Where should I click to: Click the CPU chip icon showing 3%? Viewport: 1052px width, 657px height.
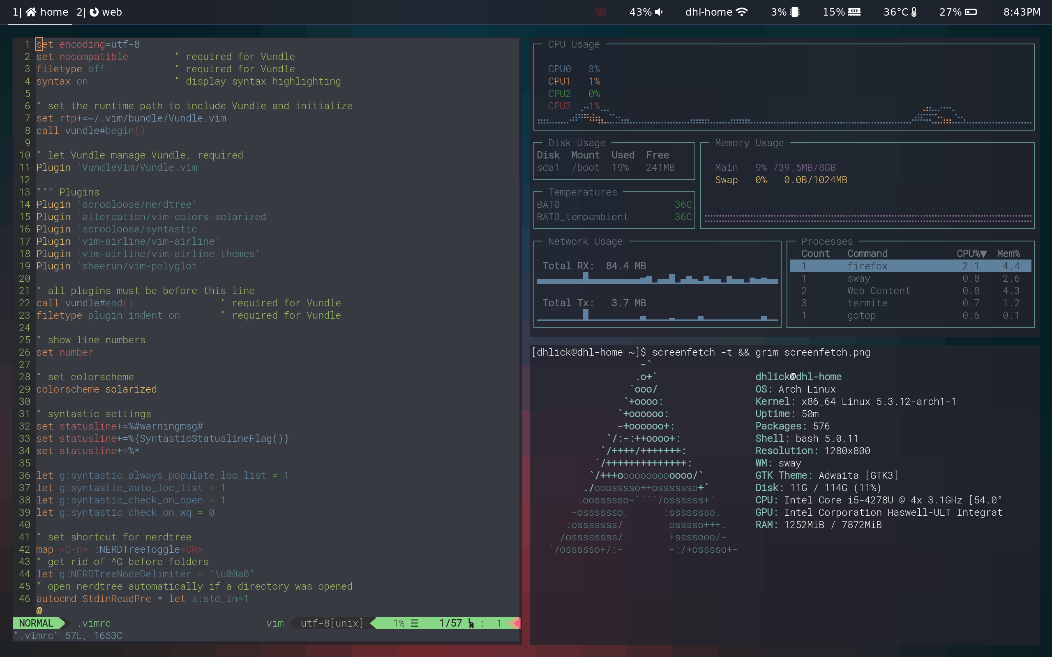(x=795, y=12)
